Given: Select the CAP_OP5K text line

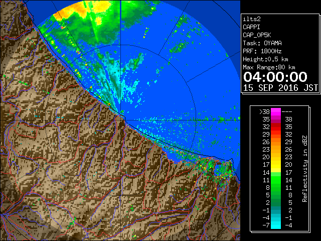Looking at the screenshot, I should [257, 35].
